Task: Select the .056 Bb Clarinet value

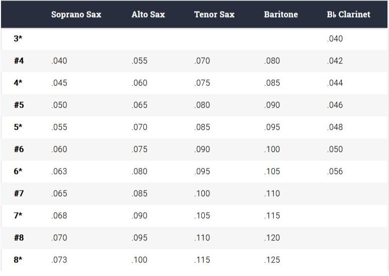Action: pos(335,171)
